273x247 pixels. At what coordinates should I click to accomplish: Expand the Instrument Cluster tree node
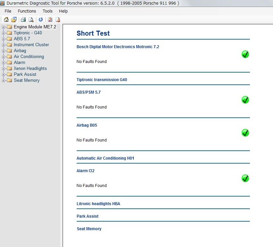(x=3, y=45)
